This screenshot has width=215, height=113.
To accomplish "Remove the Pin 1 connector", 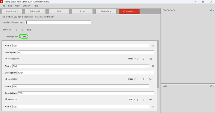I will 153,46.
